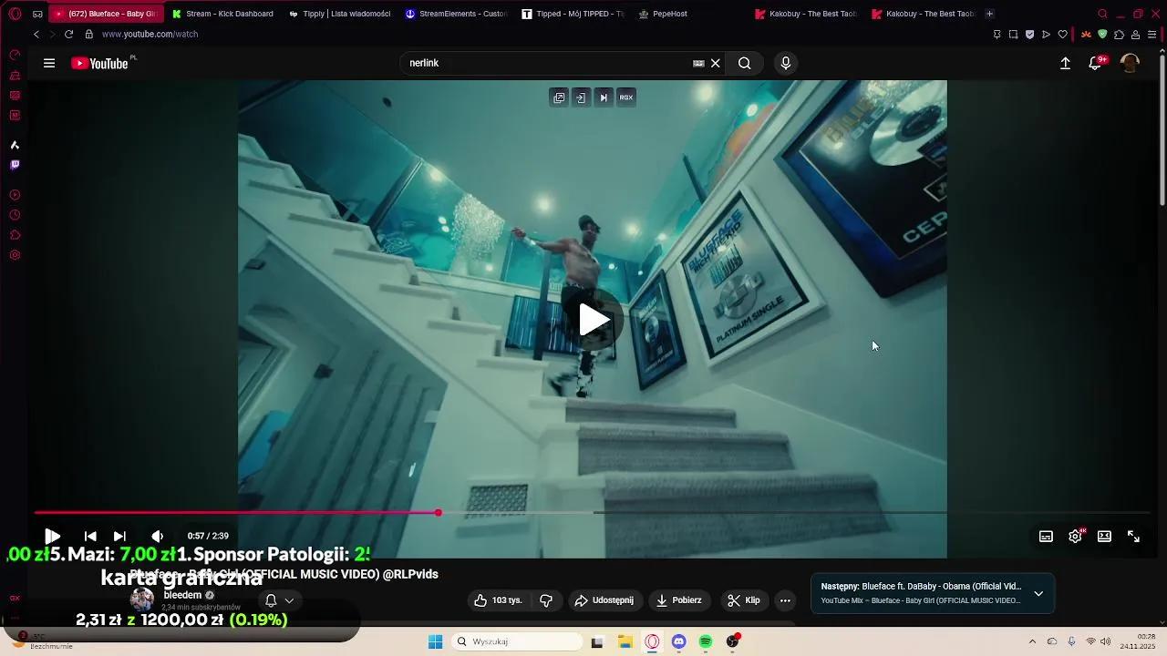Image resolution: width=1167 pixels, height=656 pixels.
Task: Open the tab search magnifier in title bar
Action: pyautogui.click(x=1102, y=14)
